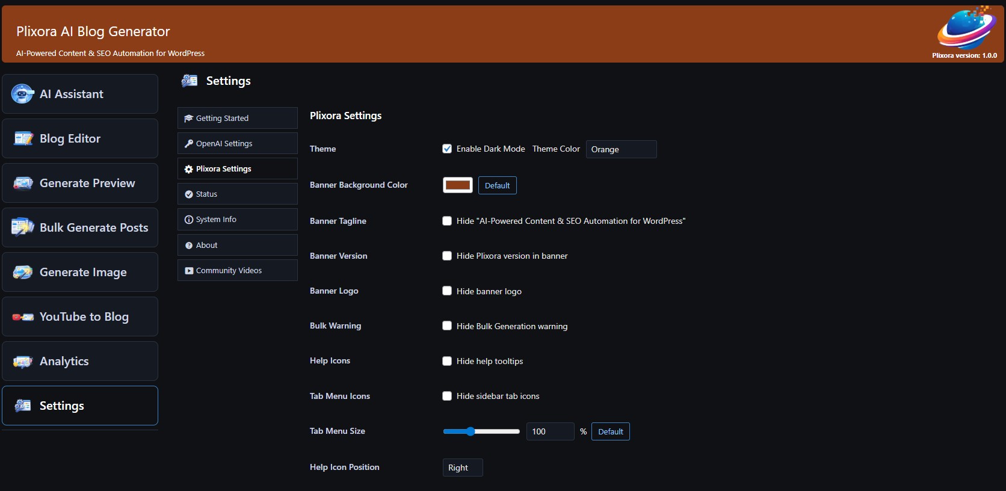This screenshot has width=1006, height=491.
Task: Click the Tab Menu Size percentage field
Action: coord(550,431)
